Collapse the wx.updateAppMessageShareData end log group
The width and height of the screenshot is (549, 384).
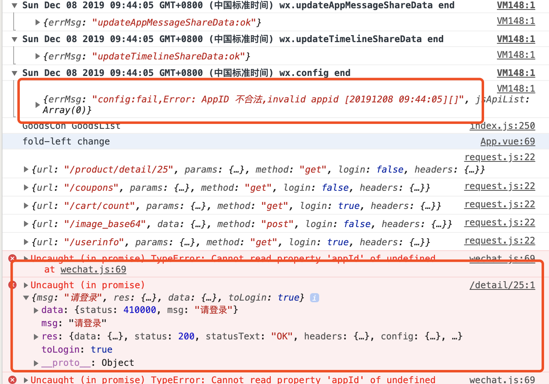tap(14, 6)
